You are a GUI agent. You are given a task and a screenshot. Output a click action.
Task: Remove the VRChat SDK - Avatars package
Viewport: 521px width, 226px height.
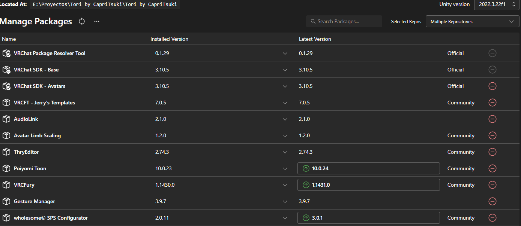coord(492,86)
